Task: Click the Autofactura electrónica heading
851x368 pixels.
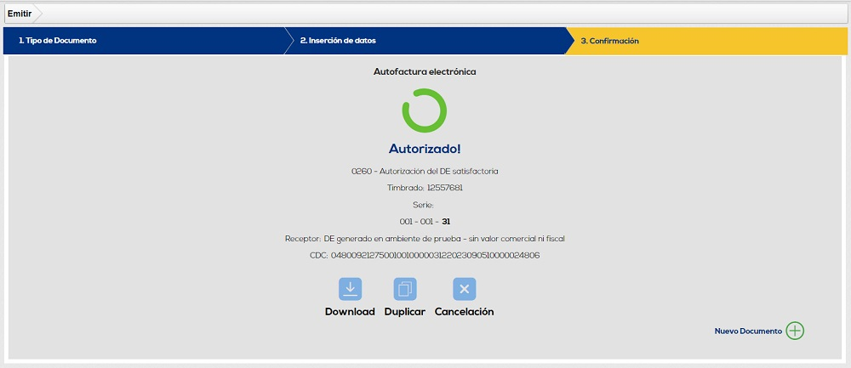Action: [x=425, y=71]
